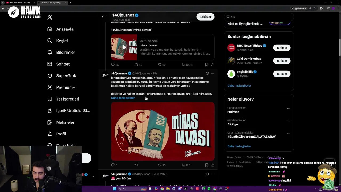341x192 pixels.
Task: Show more trends under Neler oluyor?
Action: 239,146
